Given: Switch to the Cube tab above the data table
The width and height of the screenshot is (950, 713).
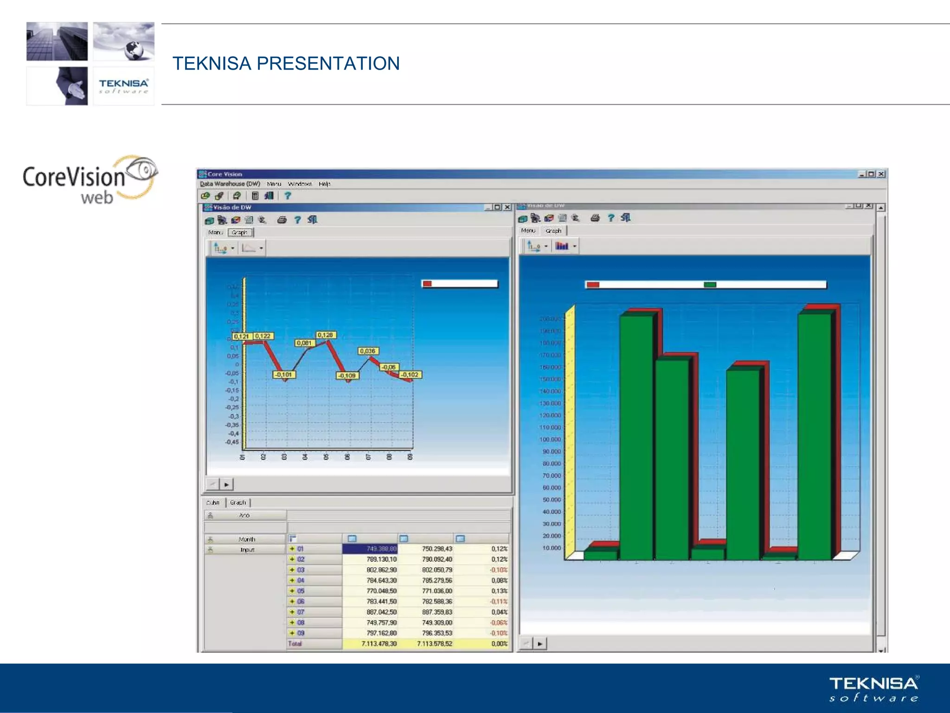Looking at the screenshot, I should pos(213,502).
